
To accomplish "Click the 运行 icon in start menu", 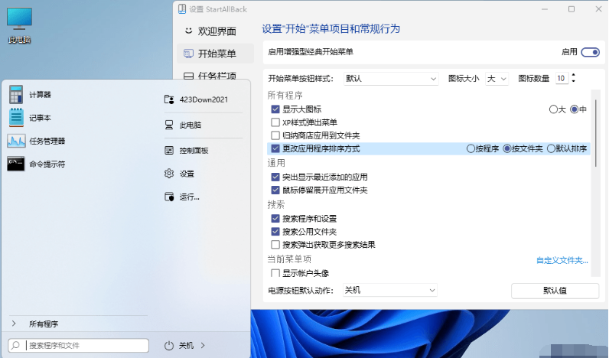I will [x=169, y=197].
